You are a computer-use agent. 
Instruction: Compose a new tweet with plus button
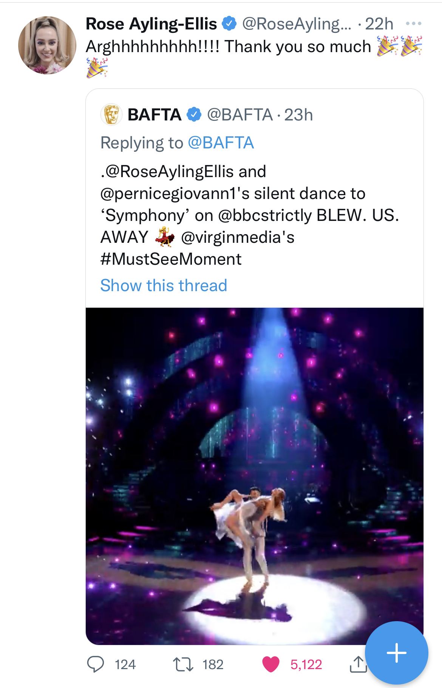pos(396,653)
